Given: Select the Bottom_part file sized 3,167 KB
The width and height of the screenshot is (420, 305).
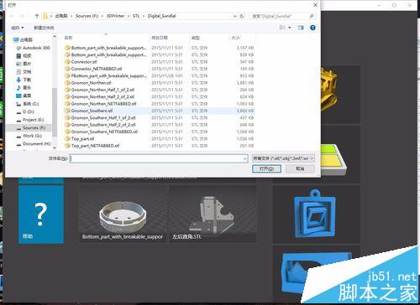Looking at the screenshot, I should coord(159,48).
